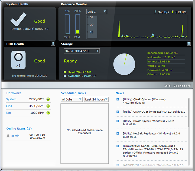Image resolution: width=195 pixels, height=171 pixels.
Task: Click the green System temperature status icon
Action: click(48, 99)
